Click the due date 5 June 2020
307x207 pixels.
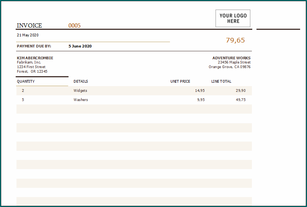[x=80, y=46]
